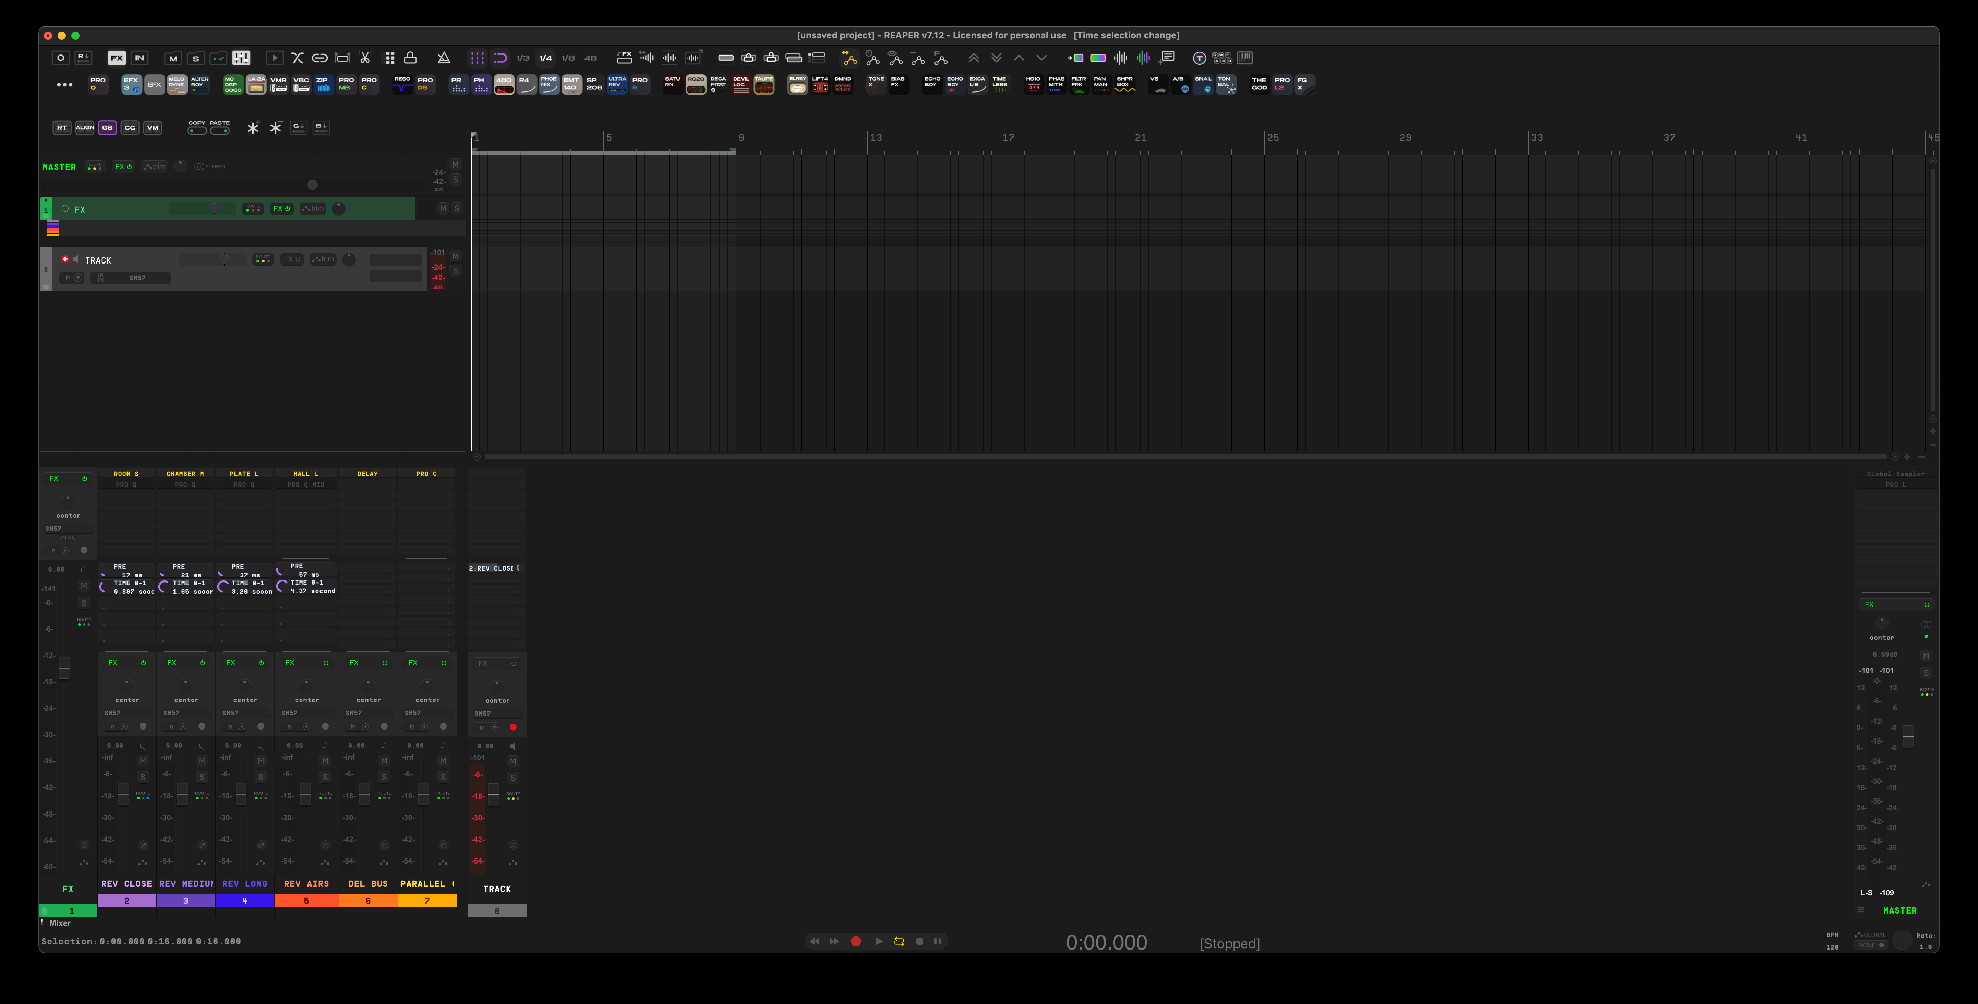The height and width of the screenshot is (1004, 1978).
Task: Mute the MASTER track in track panel
Action: coord(455,164)
